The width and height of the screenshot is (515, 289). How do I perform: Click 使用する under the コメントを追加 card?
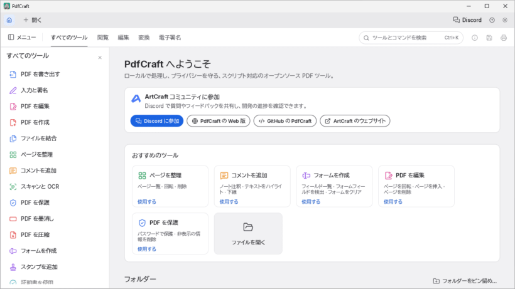pyautogui.click(x=229, y=202)
